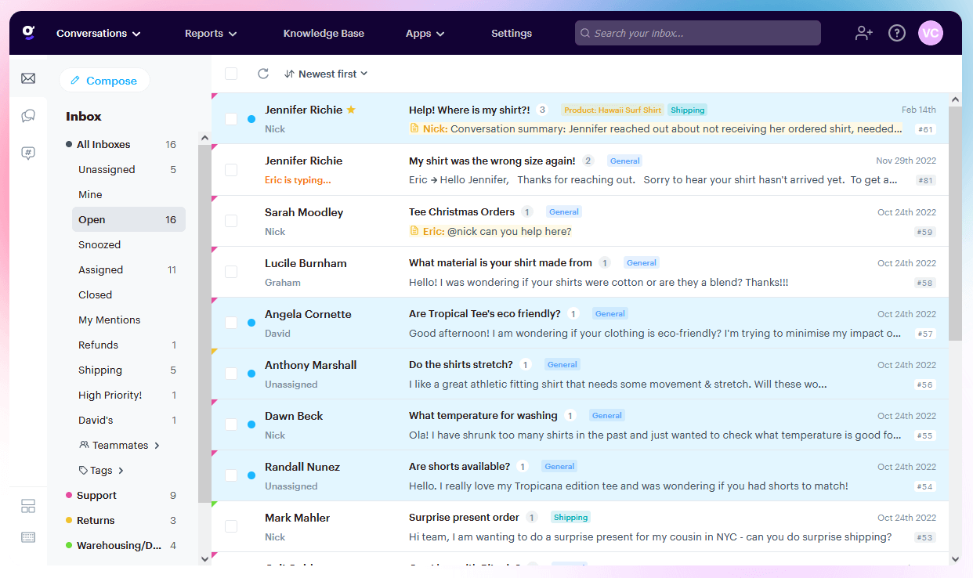Check Sarah Moodley's conversation checkbox

230,221
